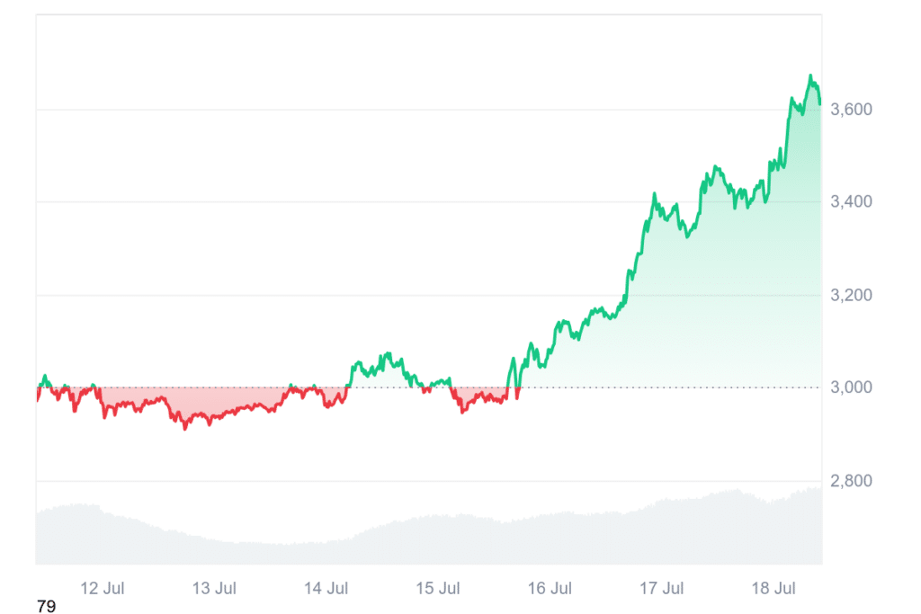
Task: Select the 15 Jul axis label
Action: pyautogui.click(x=438, y=589)
